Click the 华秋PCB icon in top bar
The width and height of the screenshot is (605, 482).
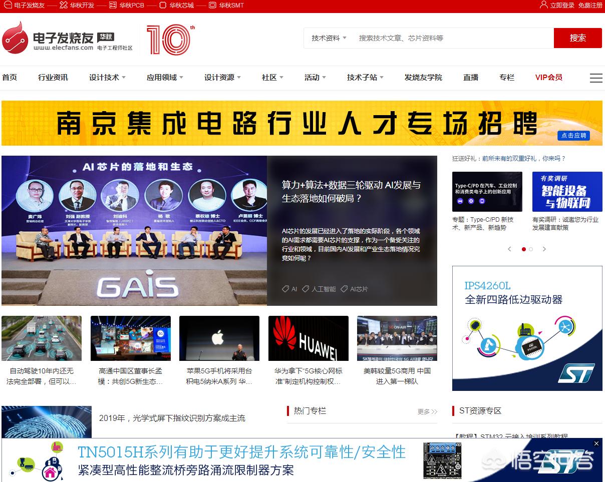click(x=113, y=6)
